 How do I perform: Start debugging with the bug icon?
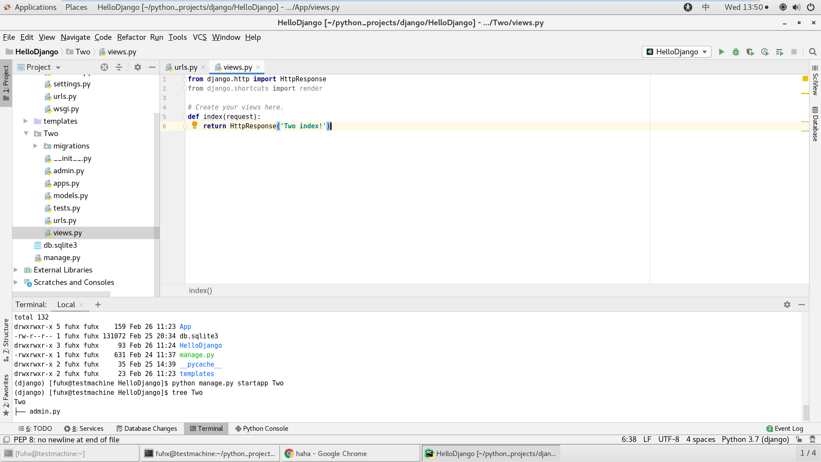point(736,52)
